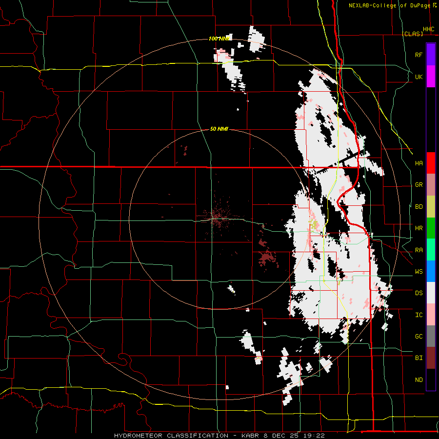Screen dimensions: 439x439
Task: Pick the blue WS legend swatch
Action: click(x=431, y=271)
